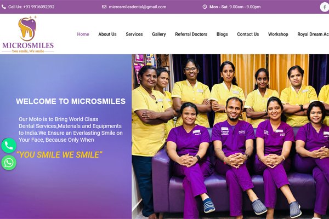
Task: Click the phone handset icon beside Call Us
Action: coord(4,7)
